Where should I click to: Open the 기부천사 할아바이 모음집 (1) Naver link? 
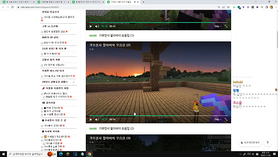(x=116, y=36)
